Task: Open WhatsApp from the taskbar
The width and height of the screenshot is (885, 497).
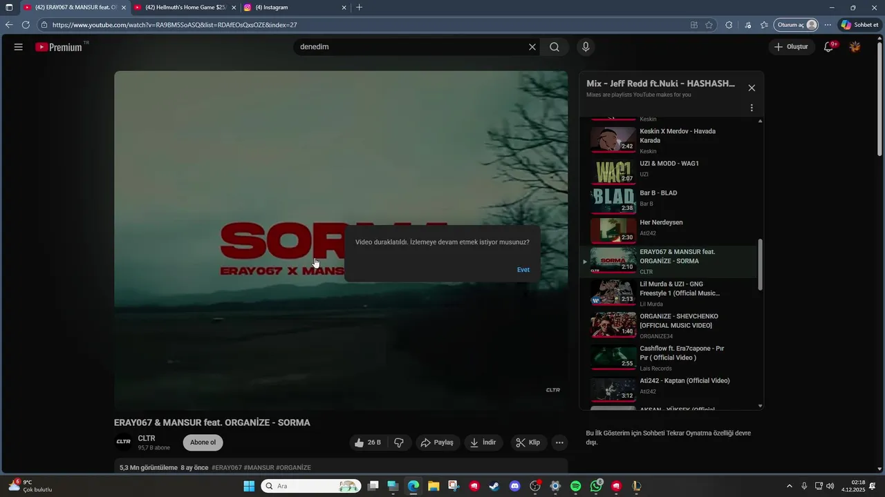Action: [x=597, y=486]
